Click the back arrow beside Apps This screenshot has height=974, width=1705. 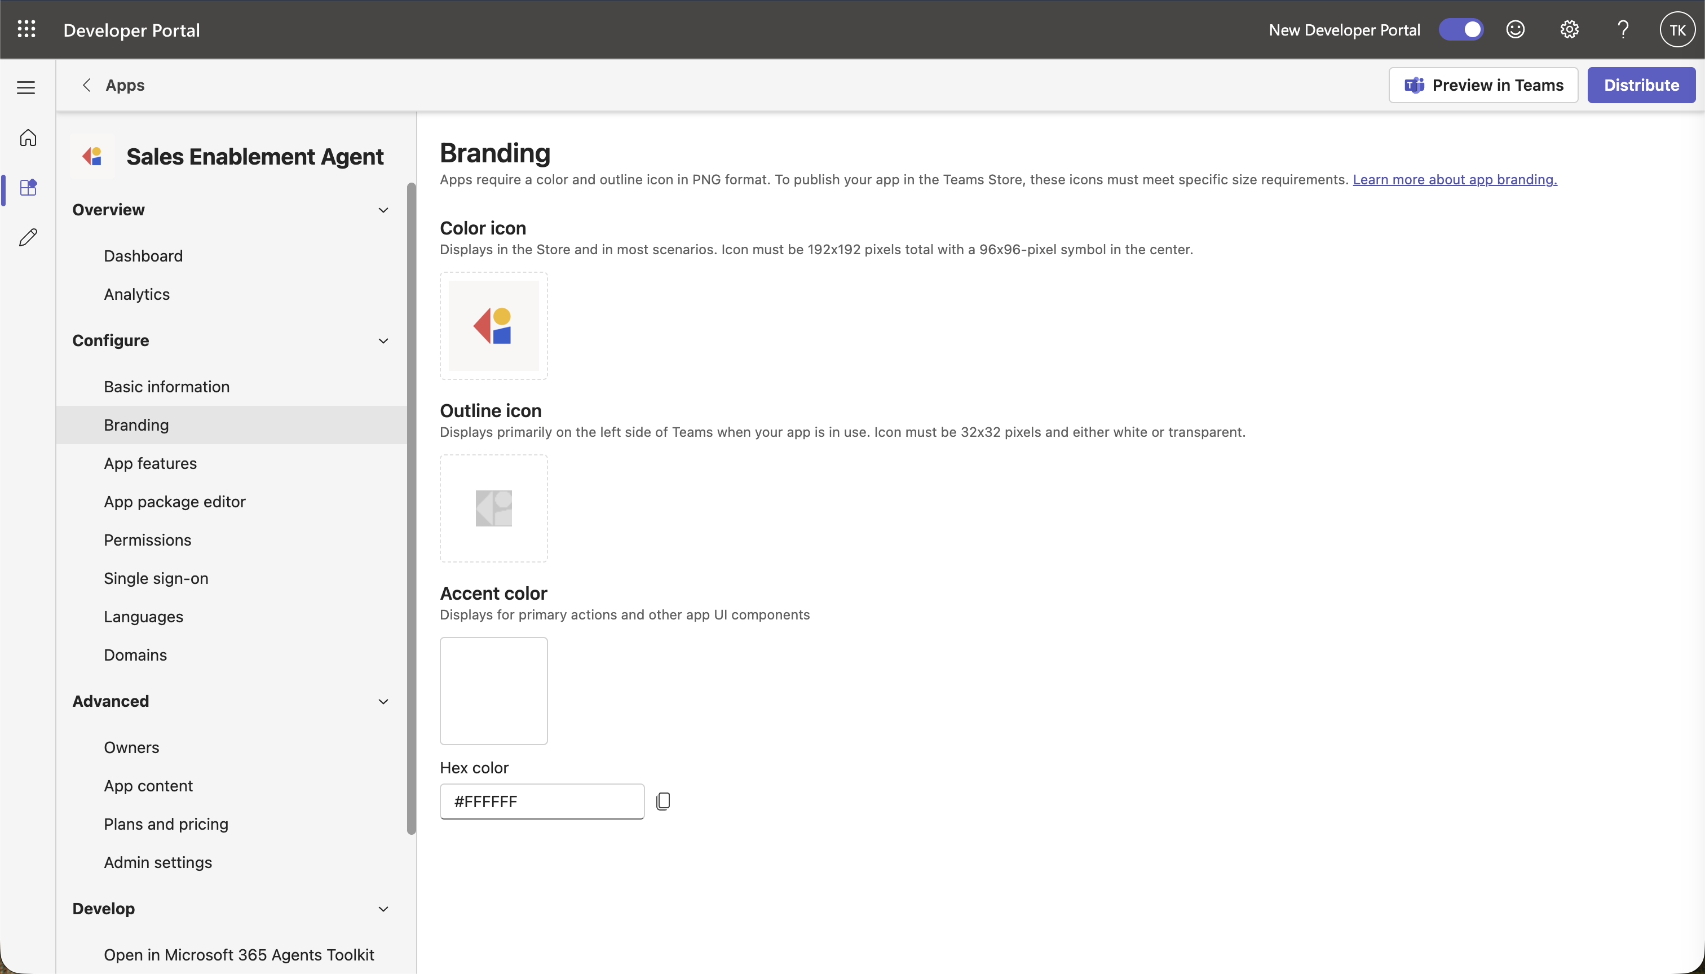coord(86,85)
